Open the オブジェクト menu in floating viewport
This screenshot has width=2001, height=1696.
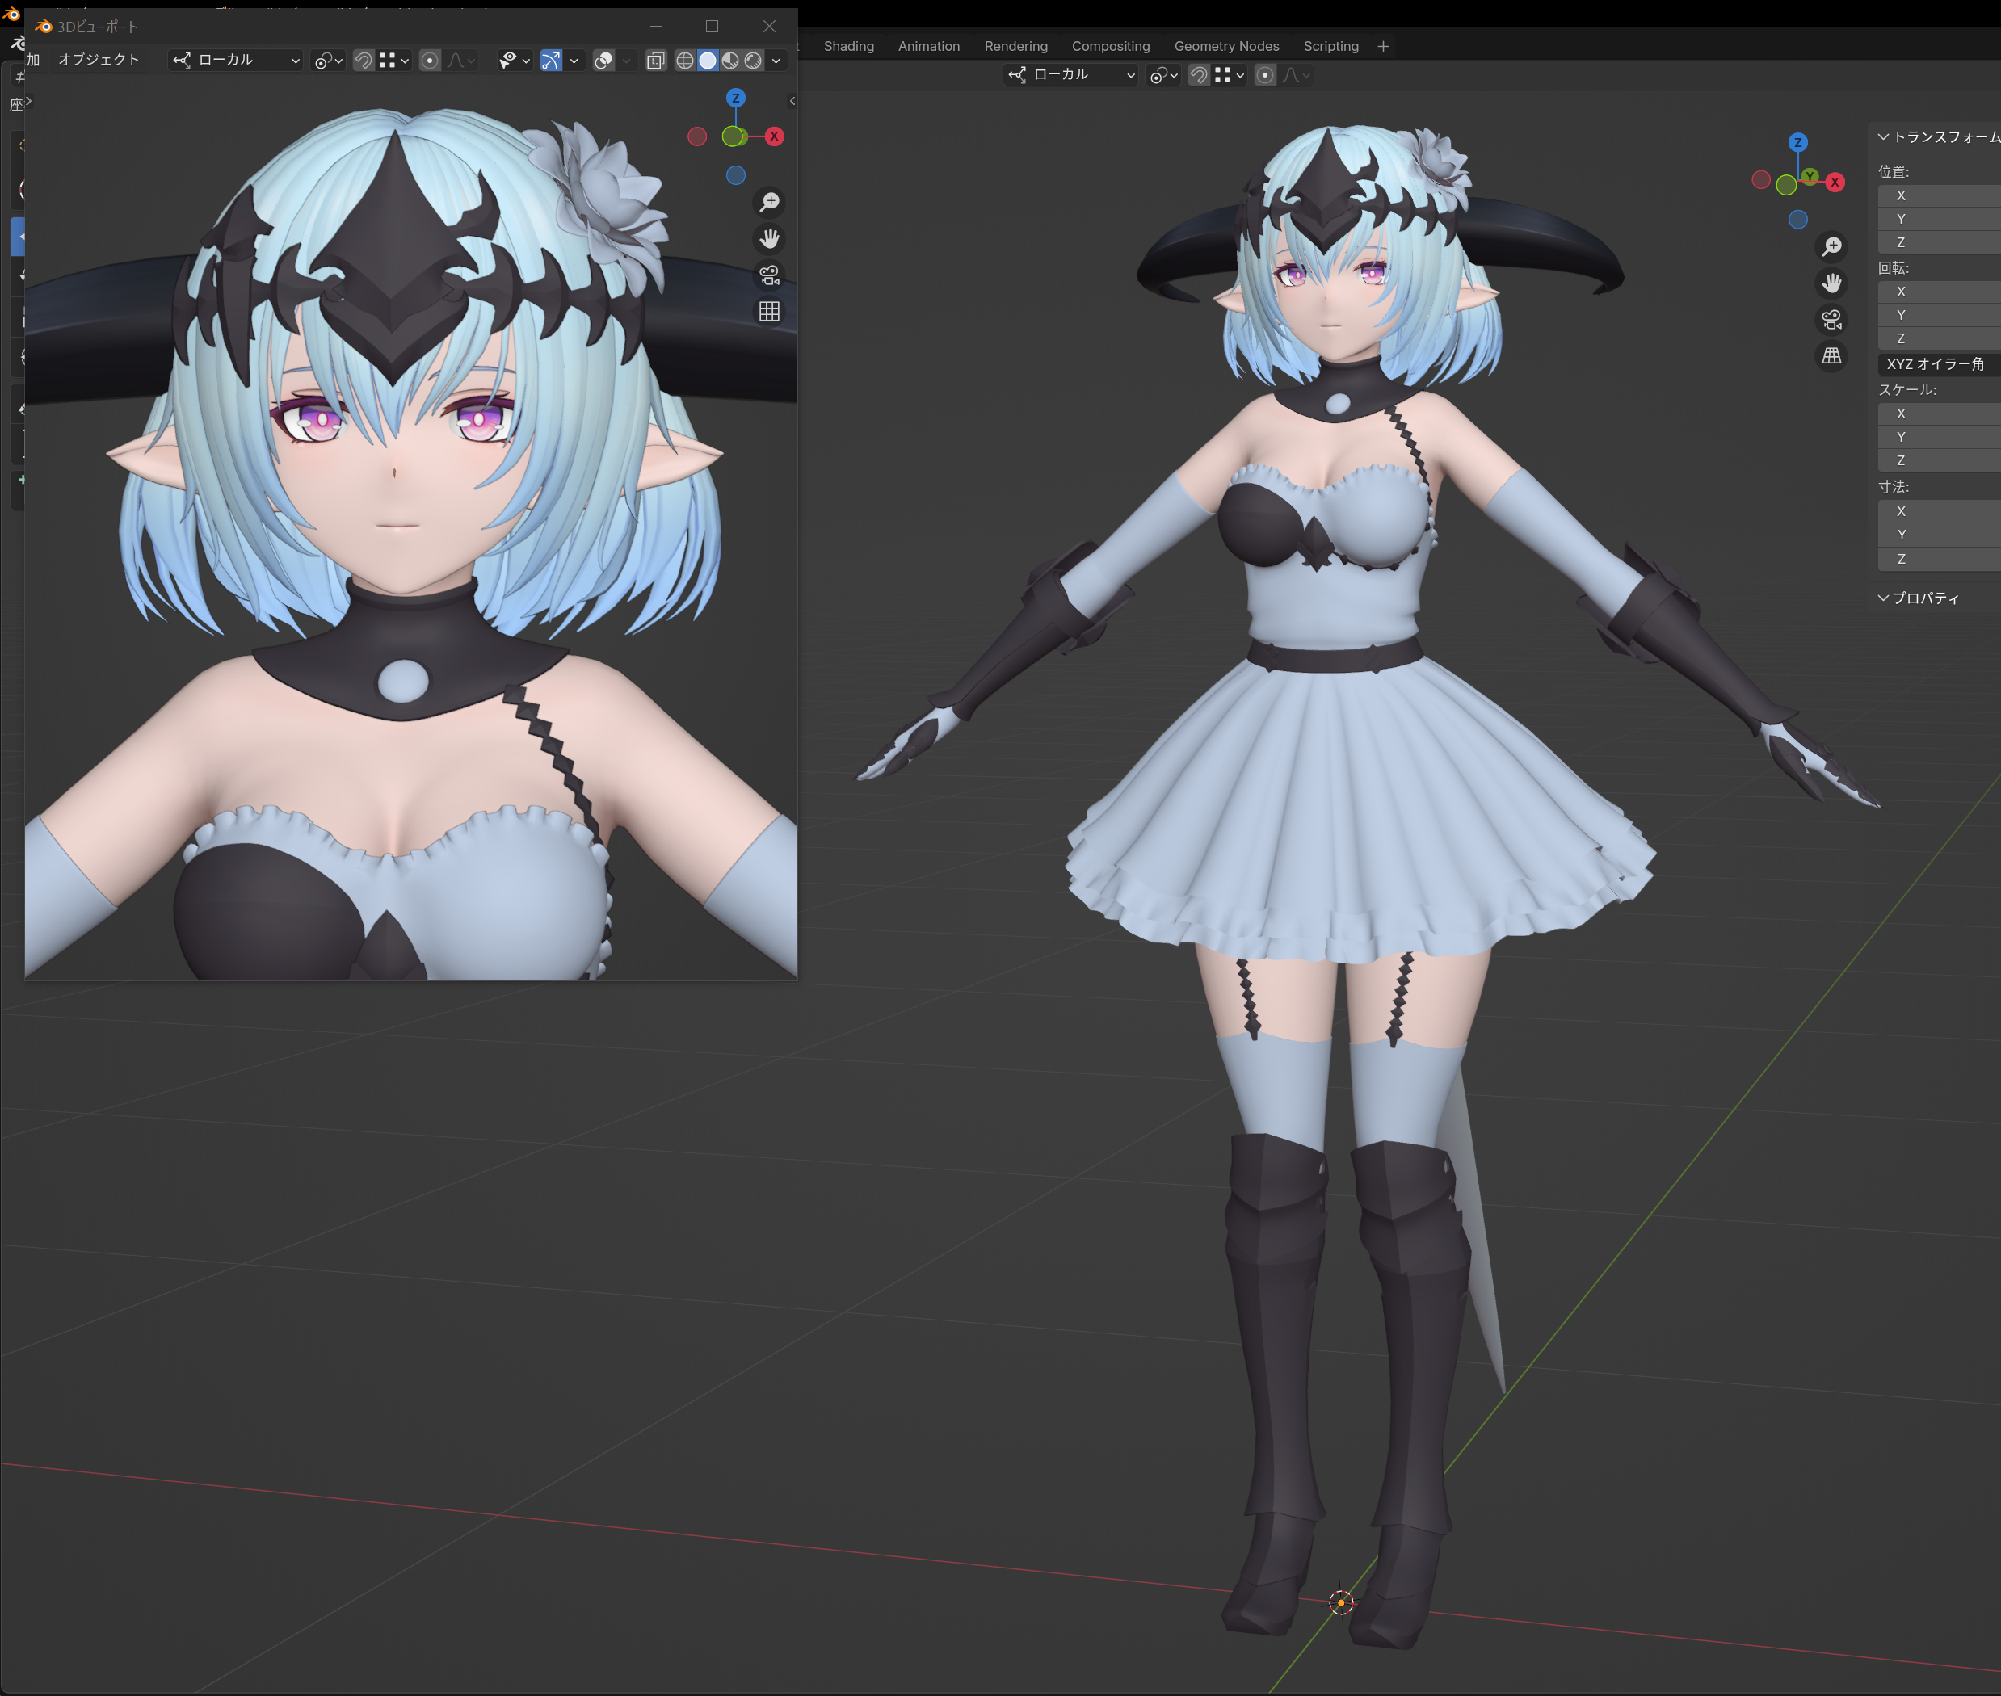point(99,60)
